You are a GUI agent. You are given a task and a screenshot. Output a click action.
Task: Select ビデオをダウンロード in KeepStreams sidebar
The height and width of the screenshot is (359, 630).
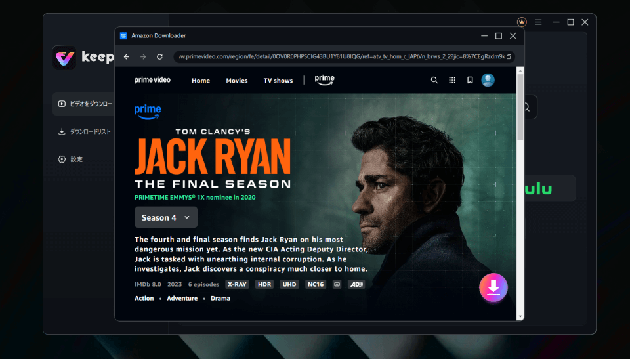[83, 104]
